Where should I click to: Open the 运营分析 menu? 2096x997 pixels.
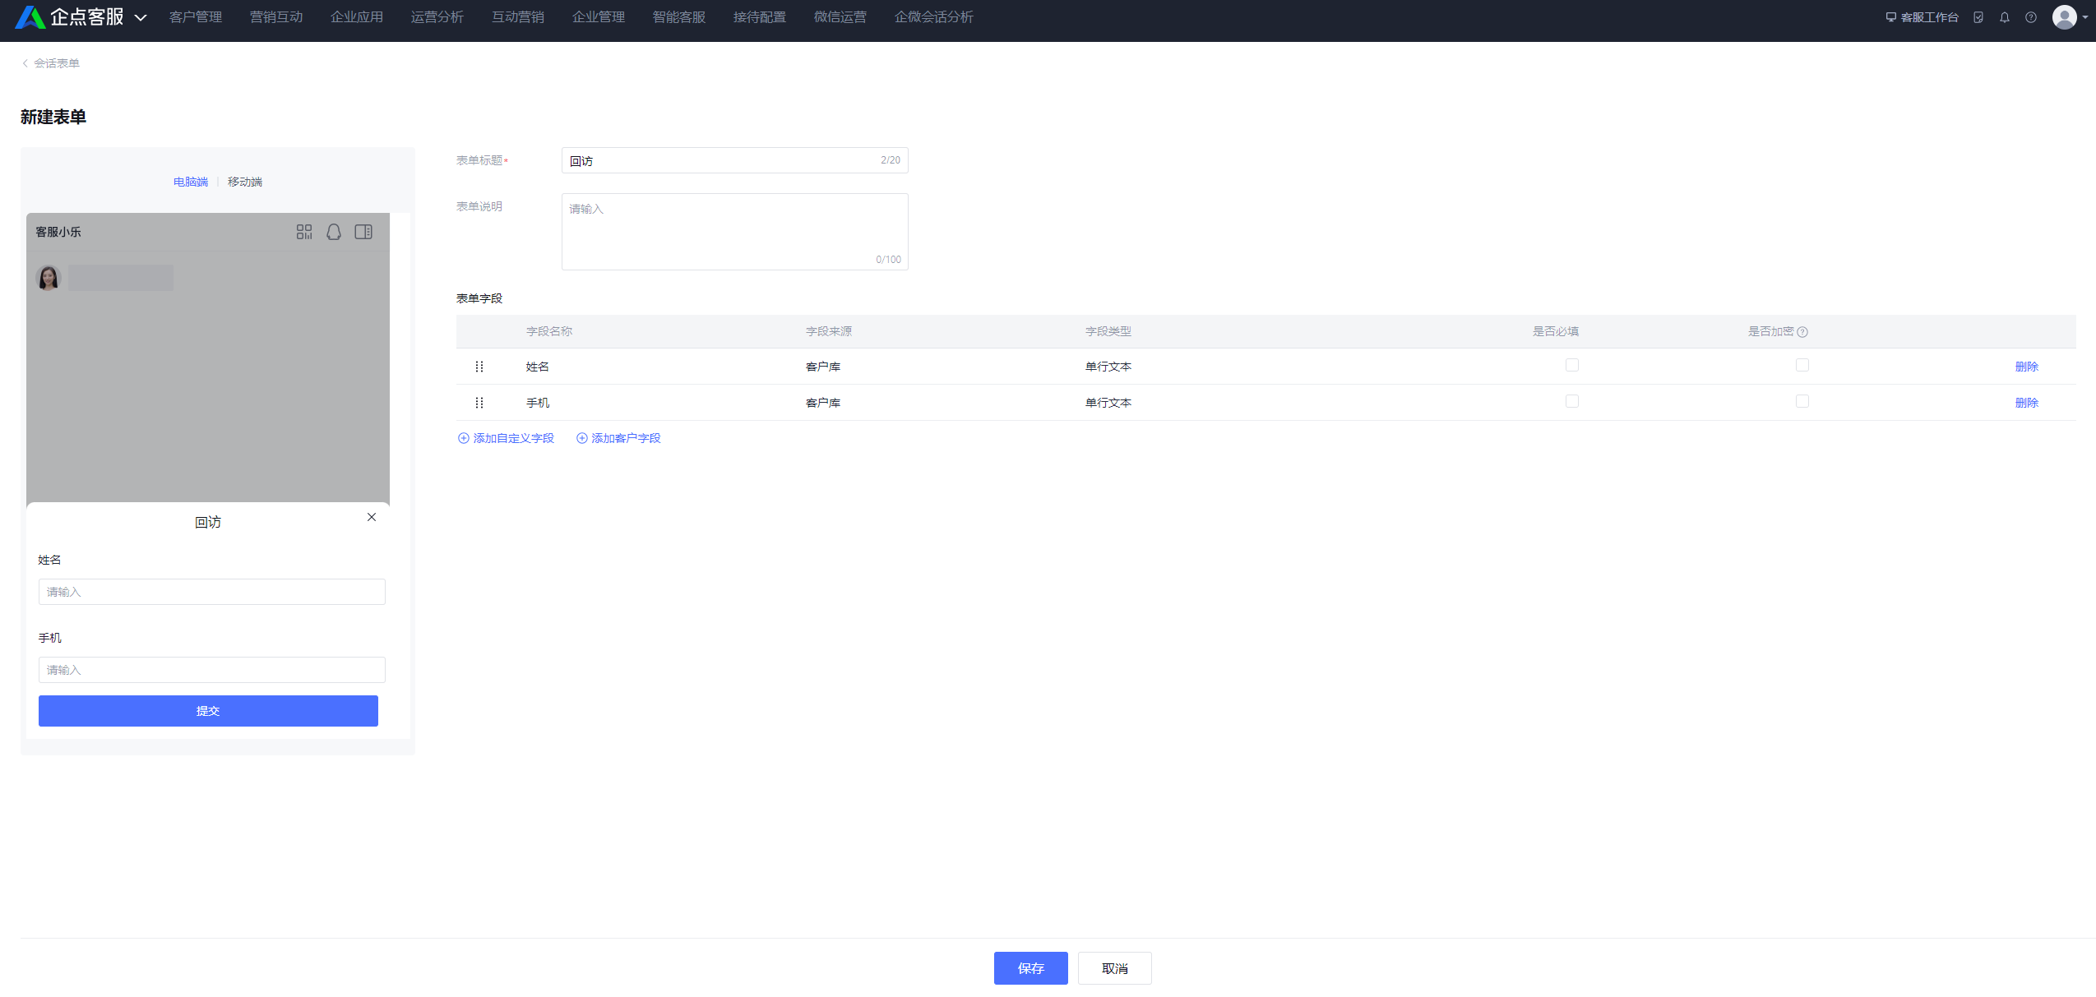[x=437, y=17]
